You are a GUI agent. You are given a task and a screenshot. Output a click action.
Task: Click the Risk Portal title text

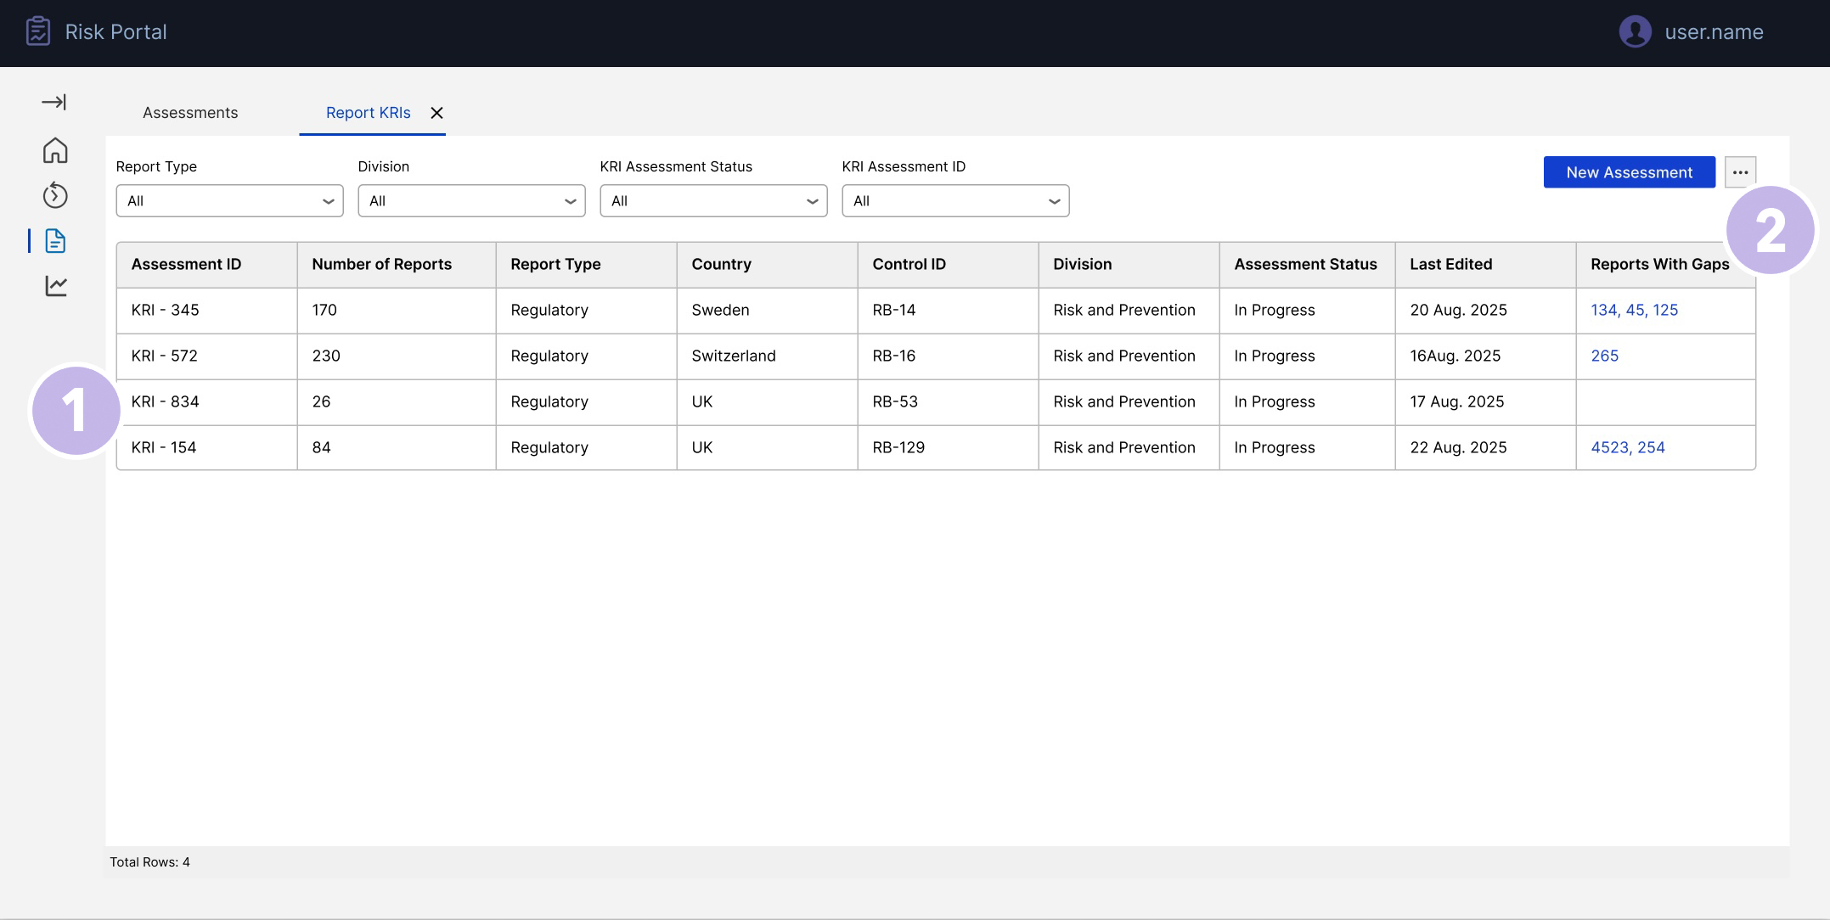click(115, 32)
